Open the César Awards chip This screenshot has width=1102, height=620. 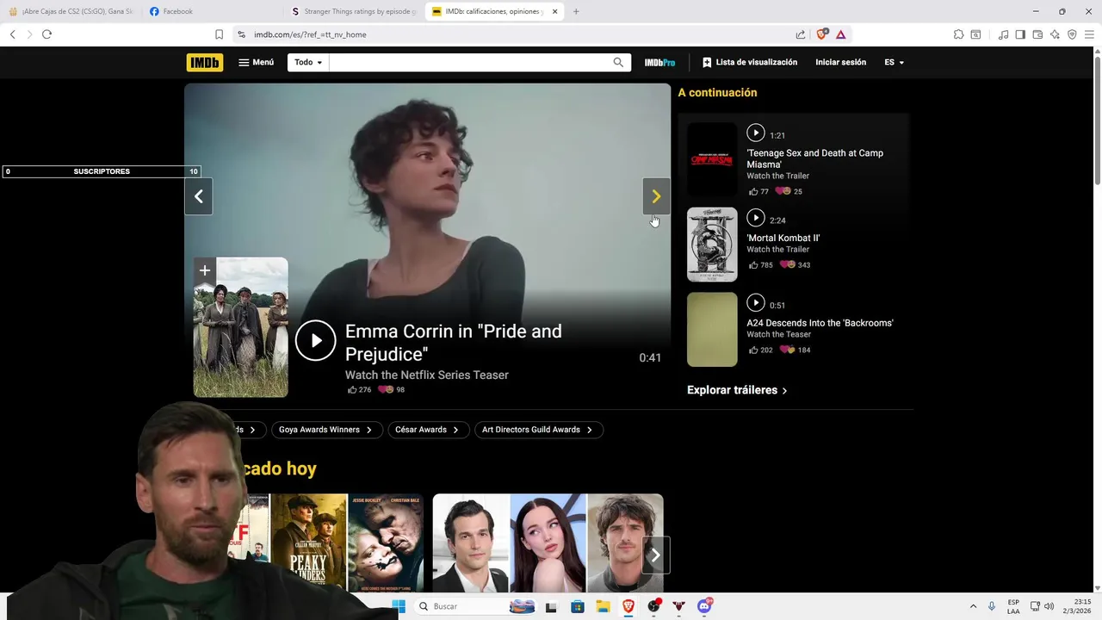click(x=427, y=430)
